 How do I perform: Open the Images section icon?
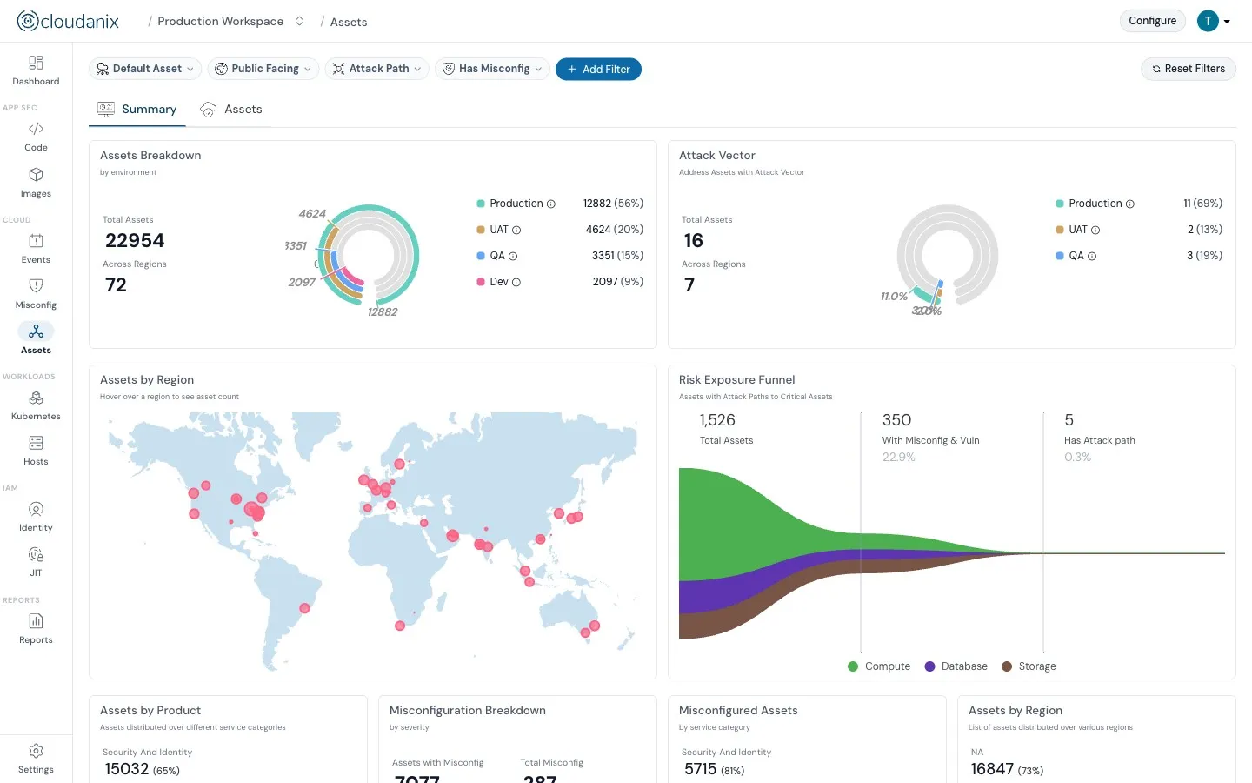pos(36,175)
